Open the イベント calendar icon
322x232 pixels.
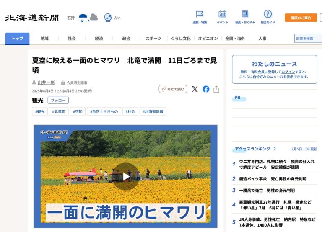[222, 15]
